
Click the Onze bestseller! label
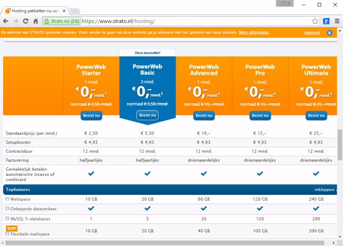tap(148, 53)
